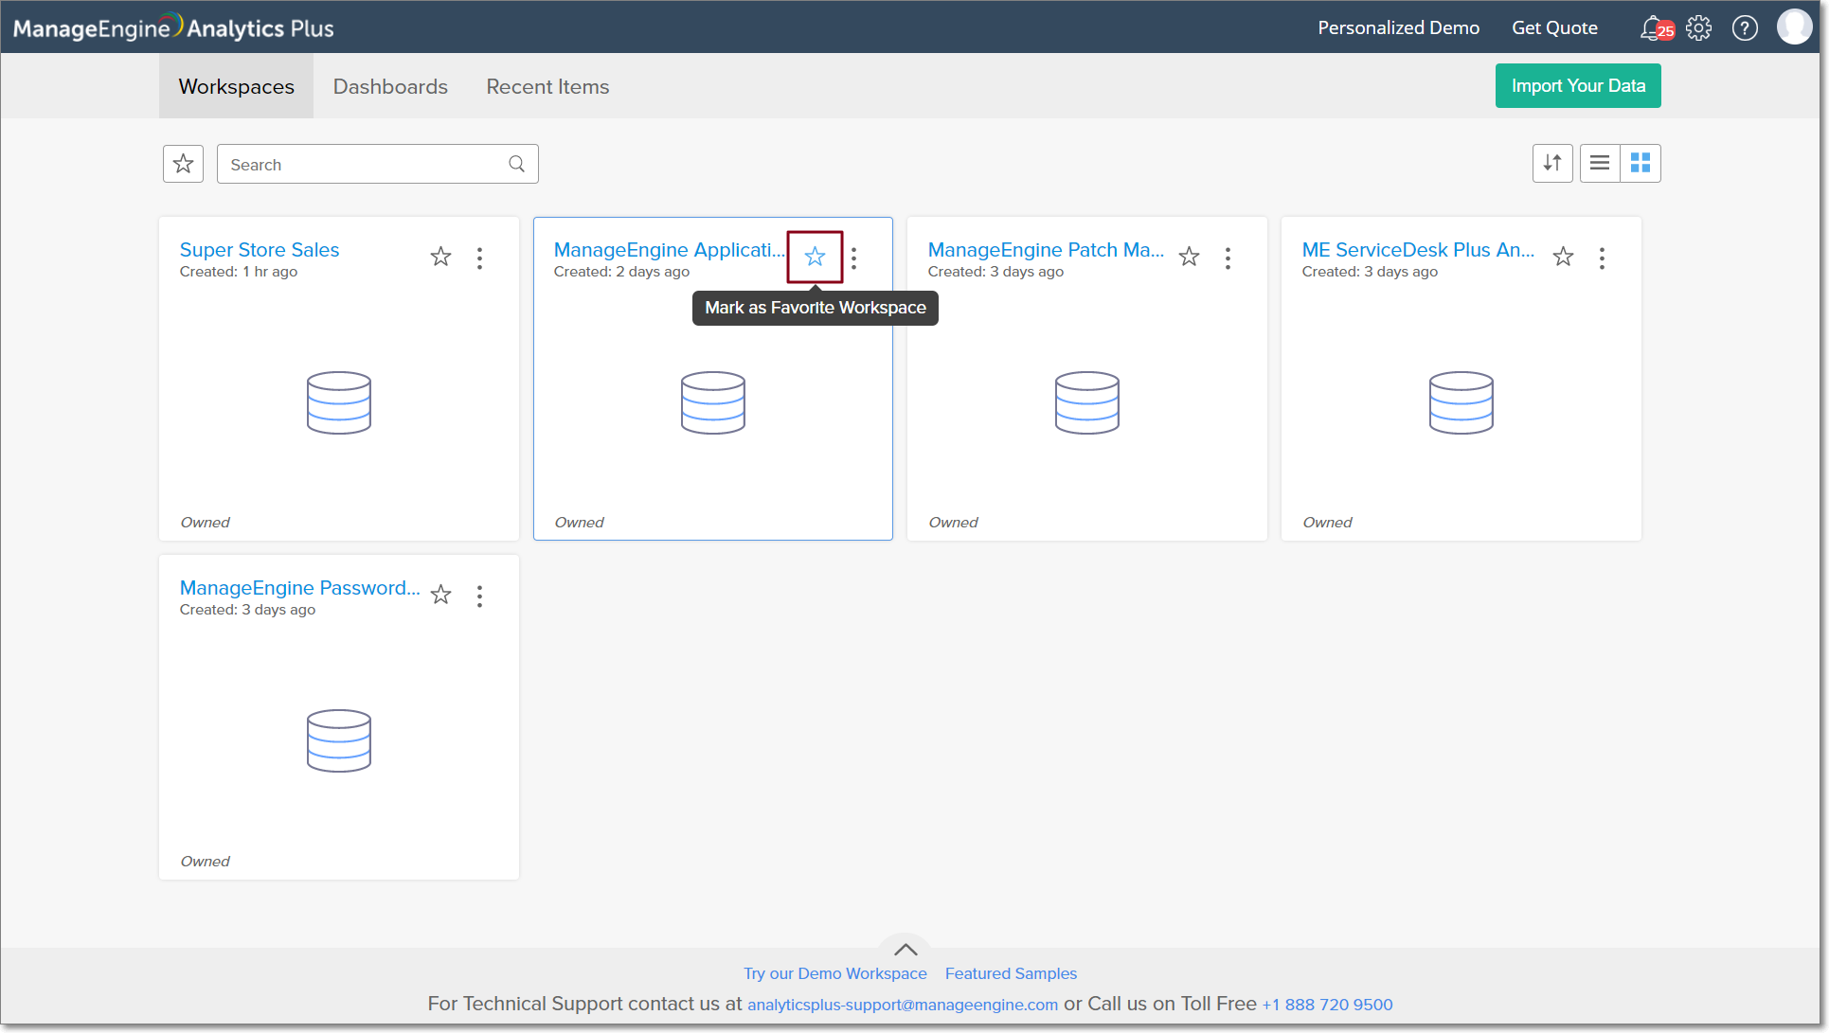Open the Try our Demo Workspace link
This screenshot has width=1829, height=1033.
834,973
